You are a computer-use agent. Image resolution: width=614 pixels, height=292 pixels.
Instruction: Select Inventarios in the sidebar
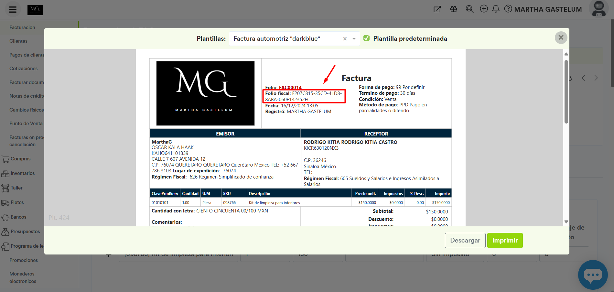tap(22, 173)
